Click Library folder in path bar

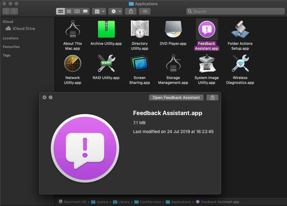[x=121, y=202]
